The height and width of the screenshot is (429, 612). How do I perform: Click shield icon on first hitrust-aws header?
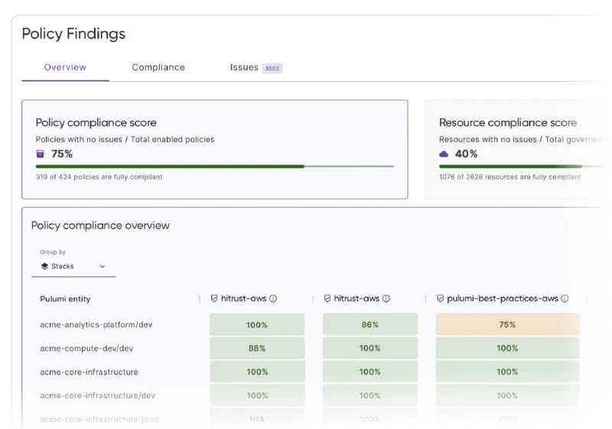(214, 298)
